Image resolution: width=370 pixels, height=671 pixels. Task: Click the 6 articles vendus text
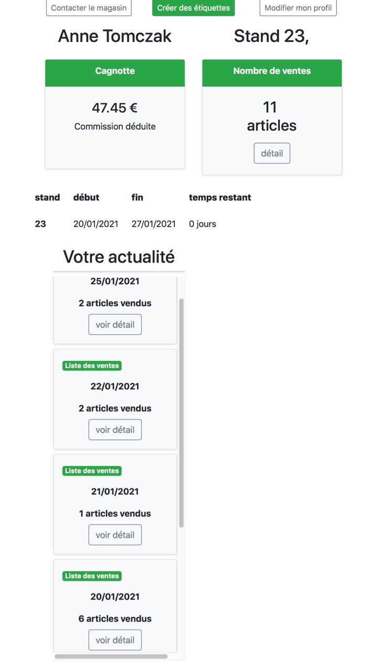point(115,619)
